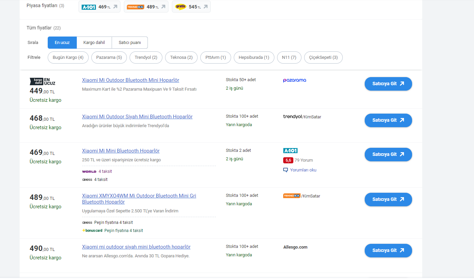Sort listings by Satıcı puanı
The width and height of the screenshot is (474, 279).
coord(130,43)
